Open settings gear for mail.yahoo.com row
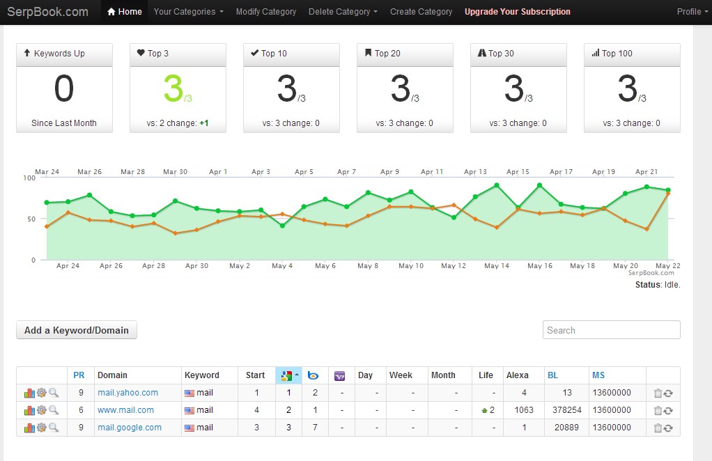This screenshot has height=461, width=712. (x=41, y=393)
